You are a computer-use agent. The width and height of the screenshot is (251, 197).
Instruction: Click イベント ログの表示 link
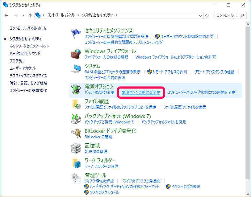[x=186, y=187]
